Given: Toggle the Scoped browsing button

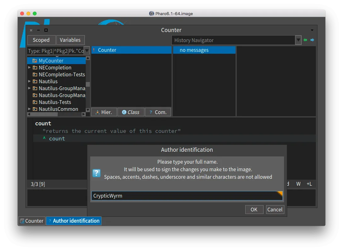Looking at the screenshot, I should (x=41, y=40).
